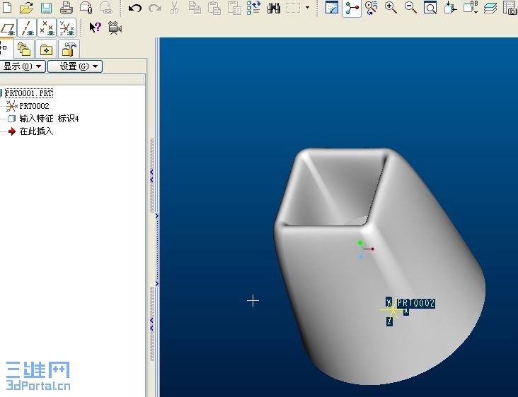This screenshot has width=518, height=397.
Task: Click the paste special icon
Action: tap(234, 8)
